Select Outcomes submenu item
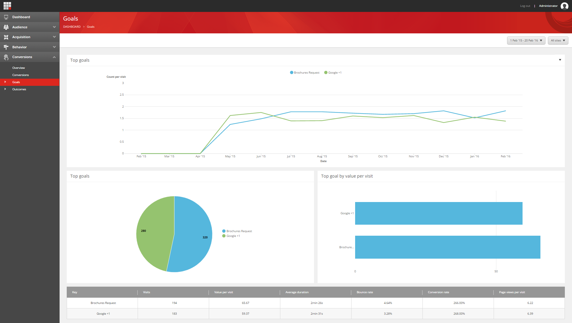Viewport: 572px width, 323px height. pos(19,89)
